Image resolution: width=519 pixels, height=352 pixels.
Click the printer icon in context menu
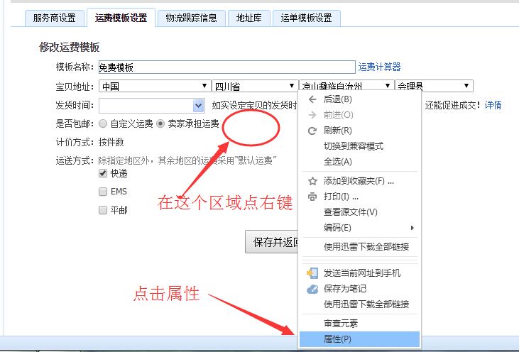[312, 197]
